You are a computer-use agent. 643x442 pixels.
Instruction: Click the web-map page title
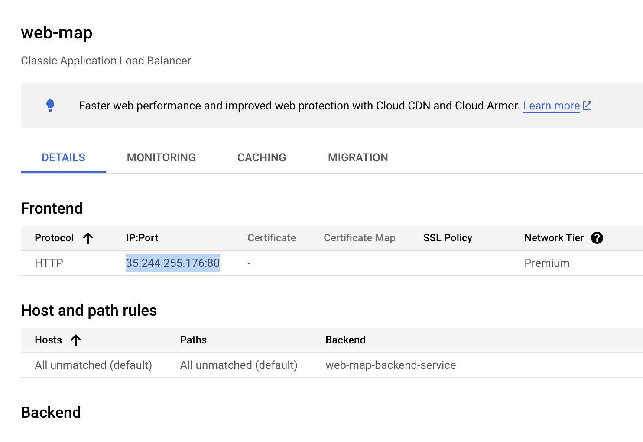[57, 33]
